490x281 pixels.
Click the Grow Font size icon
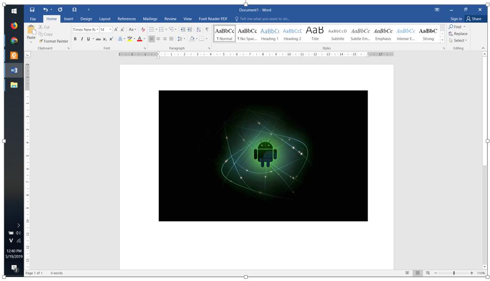pos(116,30)
